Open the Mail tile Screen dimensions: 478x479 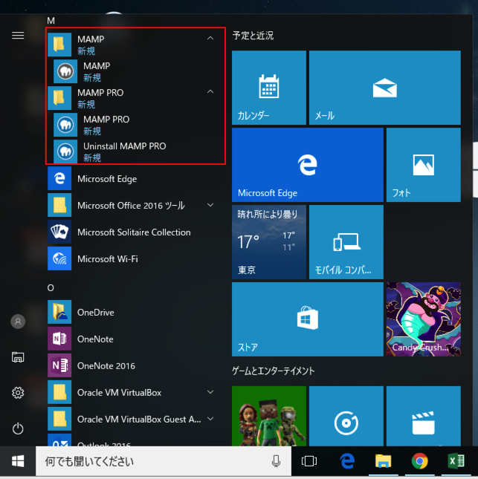[385, 88]
